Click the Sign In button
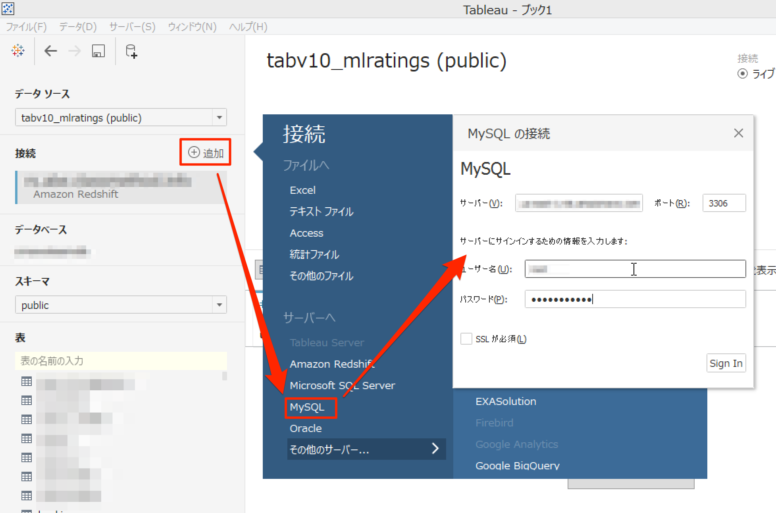 click(x=726, y=363)
